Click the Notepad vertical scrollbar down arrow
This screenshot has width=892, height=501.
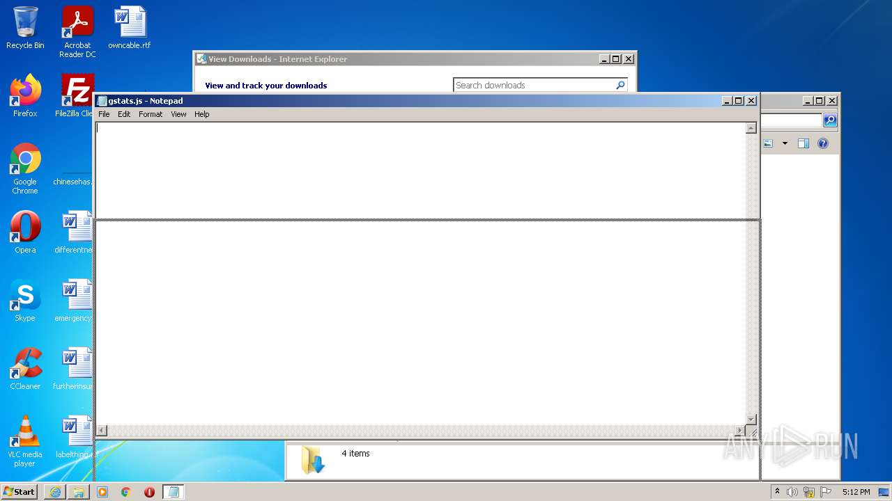(x=751, y=419)
